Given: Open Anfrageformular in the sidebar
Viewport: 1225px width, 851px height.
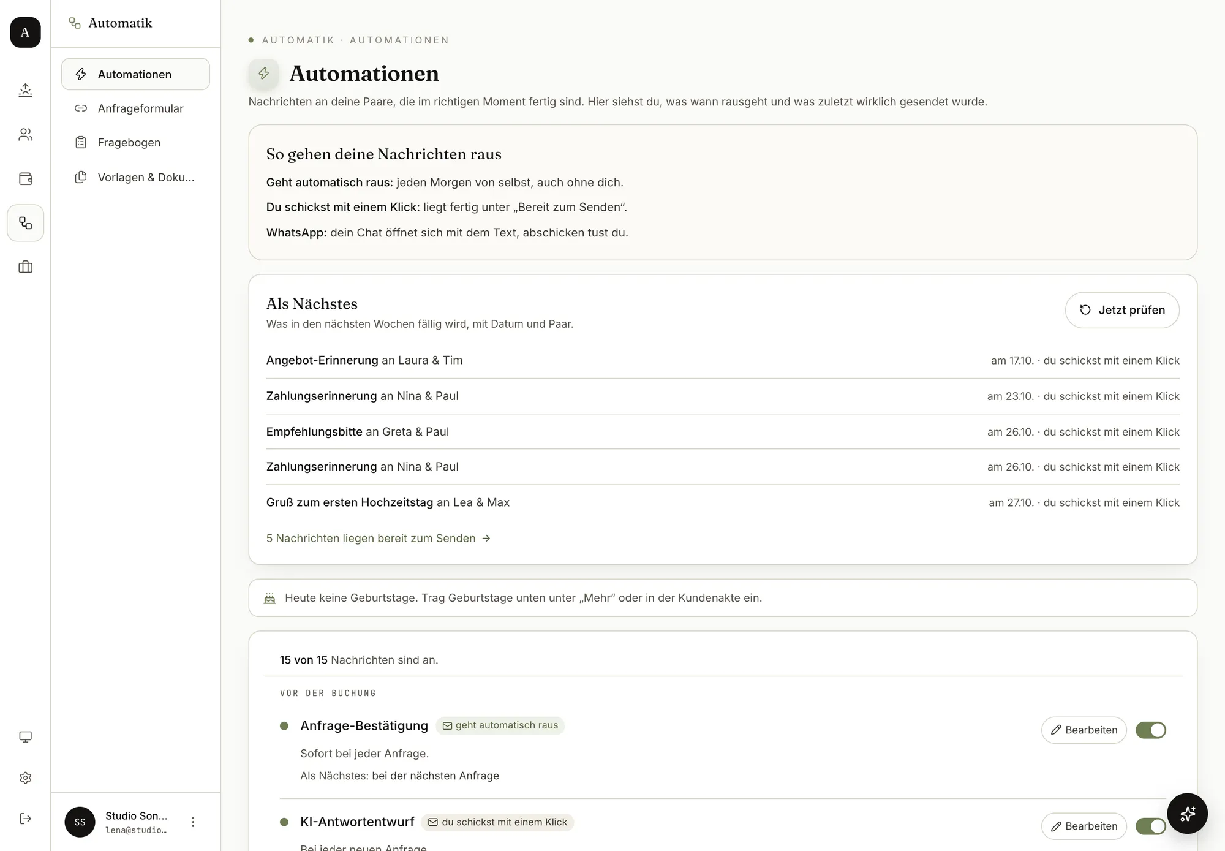Looking at the screenshot, I should coord(135,108).
